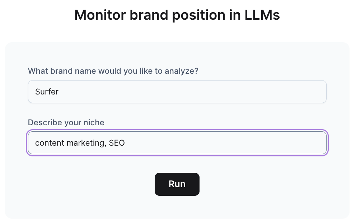Click the word position in the heading
Viewport: 356px width, 224px height.
pos(199,15)
